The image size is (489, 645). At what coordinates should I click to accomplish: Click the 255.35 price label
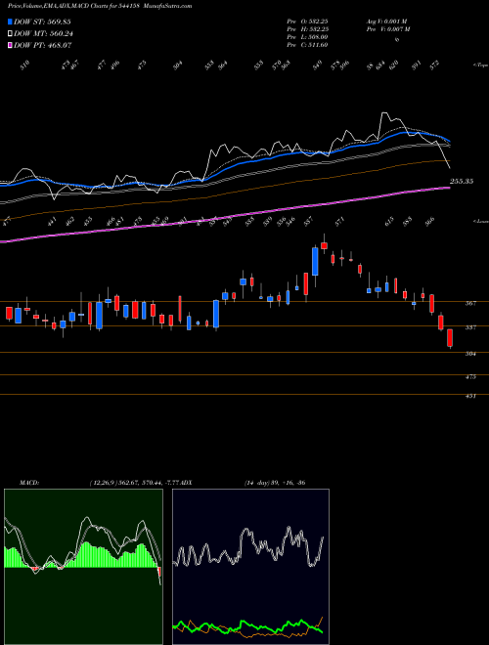pyautogui.click(x=462, y=181)
